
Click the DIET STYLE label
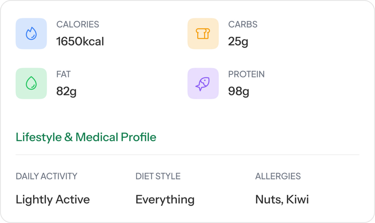click(x=158, y=176)
